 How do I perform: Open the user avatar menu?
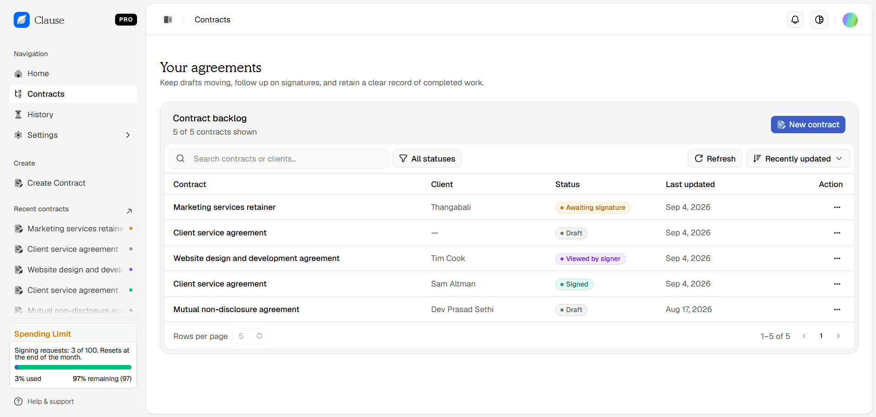pos(850,20)
